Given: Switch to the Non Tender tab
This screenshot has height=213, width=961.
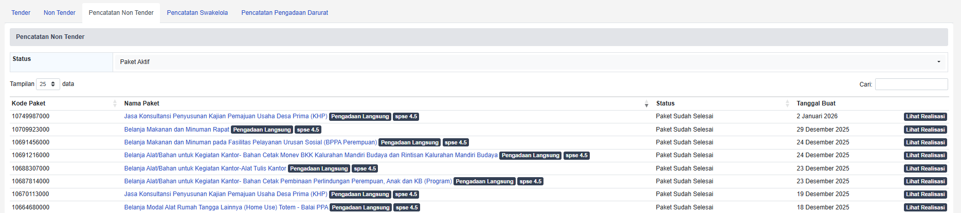Looking at the screenshot, I should click(x=59, y=13).
